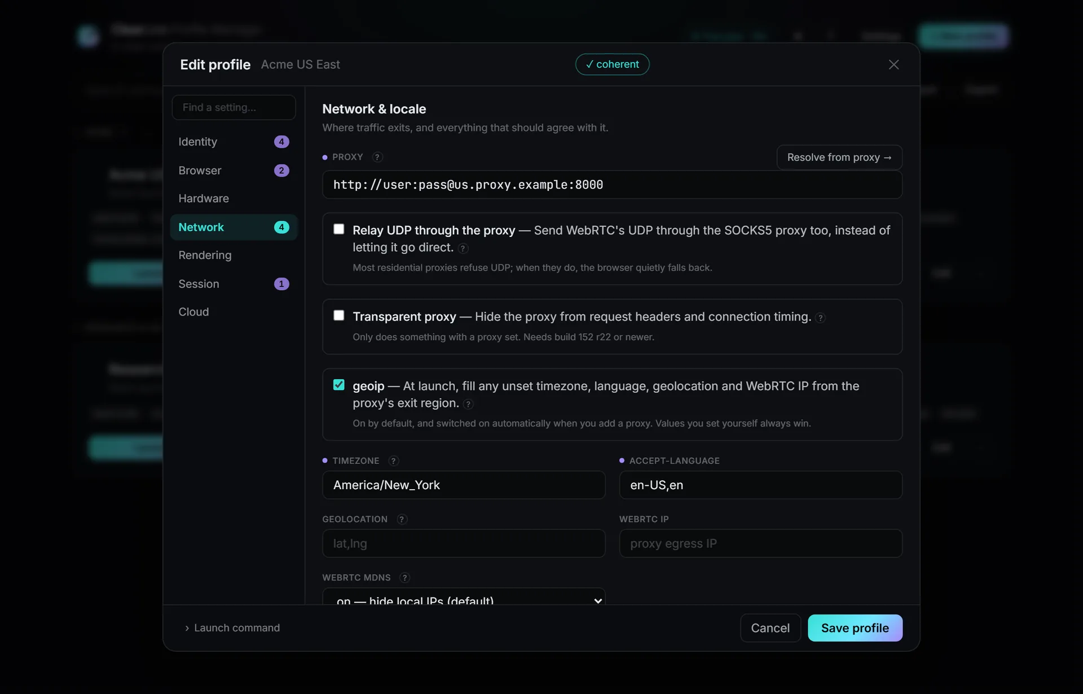Click the Session badge showing 1
This screenshot has width=1083, height=694.
pyautogui.click(x=281, y=284)
